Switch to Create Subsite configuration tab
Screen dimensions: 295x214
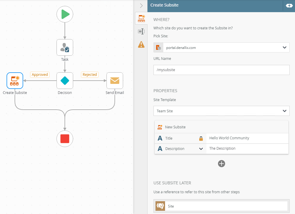pyautogui.click(x=141, y=18)
